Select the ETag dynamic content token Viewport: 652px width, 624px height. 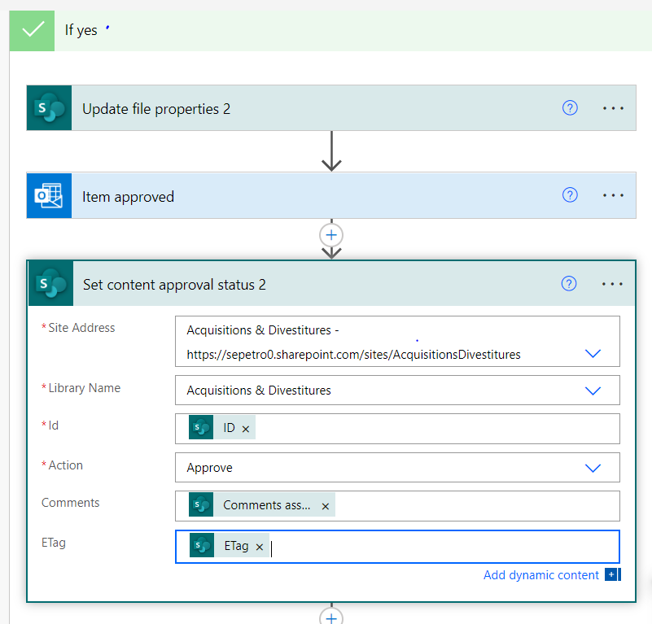pyautogui.click(x=229, y=545)
